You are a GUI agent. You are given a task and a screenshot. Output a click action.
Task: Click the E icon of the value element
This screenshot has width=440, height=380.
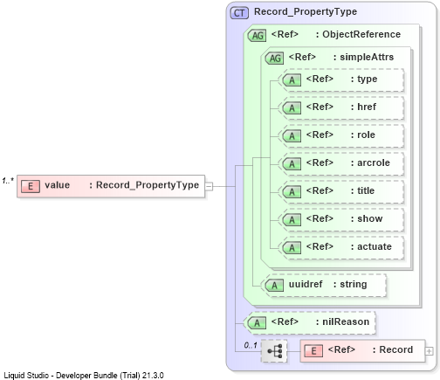coord(31,186)
